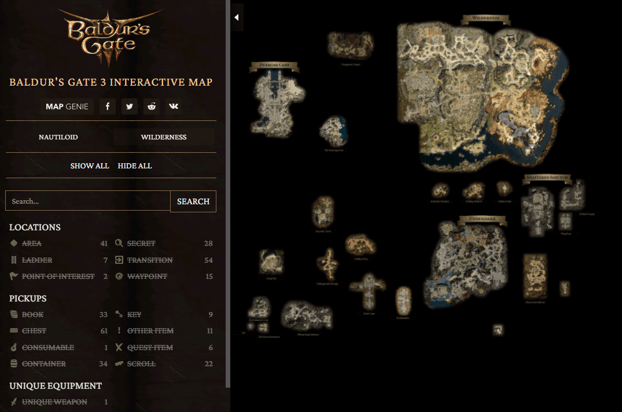Toggle Book pickup markers
Screen dimensions: 622x412
coord(58,314)
